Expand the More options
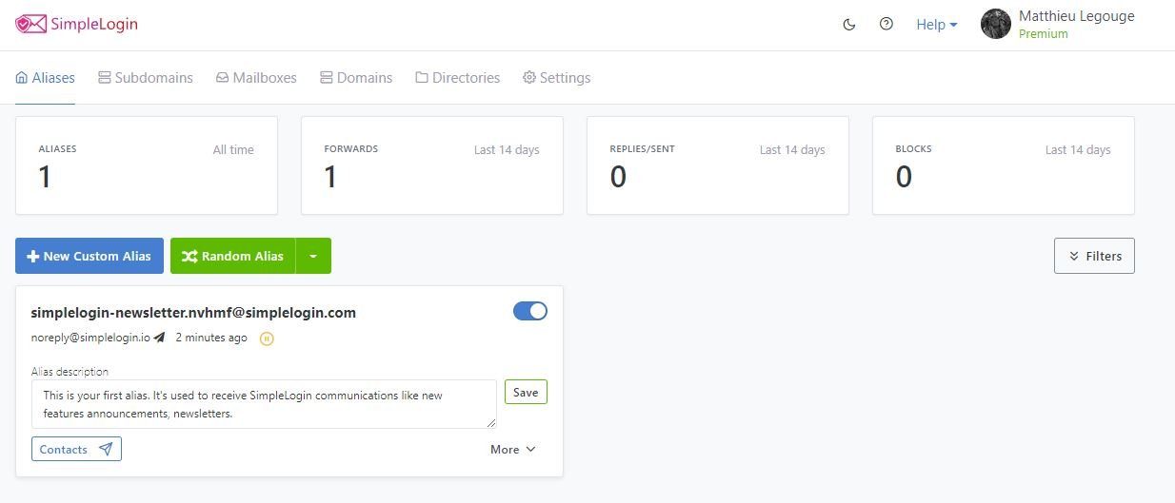 pos(513,449)
